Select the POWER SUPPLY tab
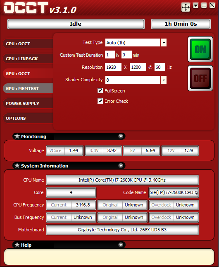 (x=29, y=103)
